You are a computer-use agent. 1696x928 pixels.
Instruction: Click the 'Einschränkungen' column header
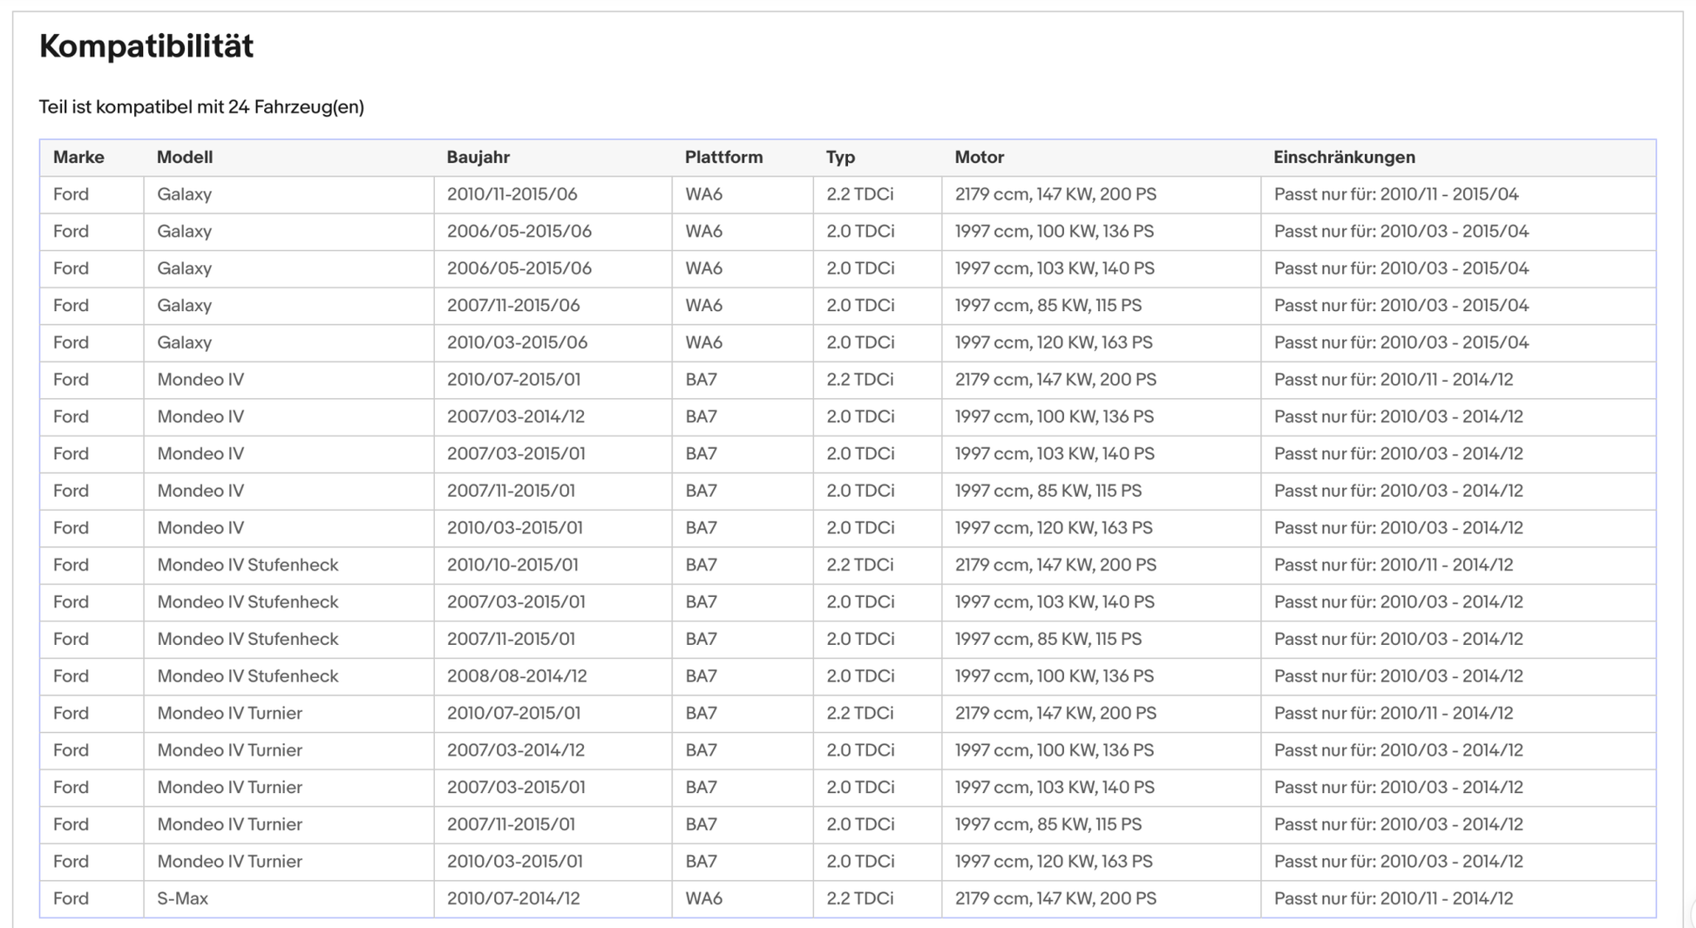pos(1345,158)
